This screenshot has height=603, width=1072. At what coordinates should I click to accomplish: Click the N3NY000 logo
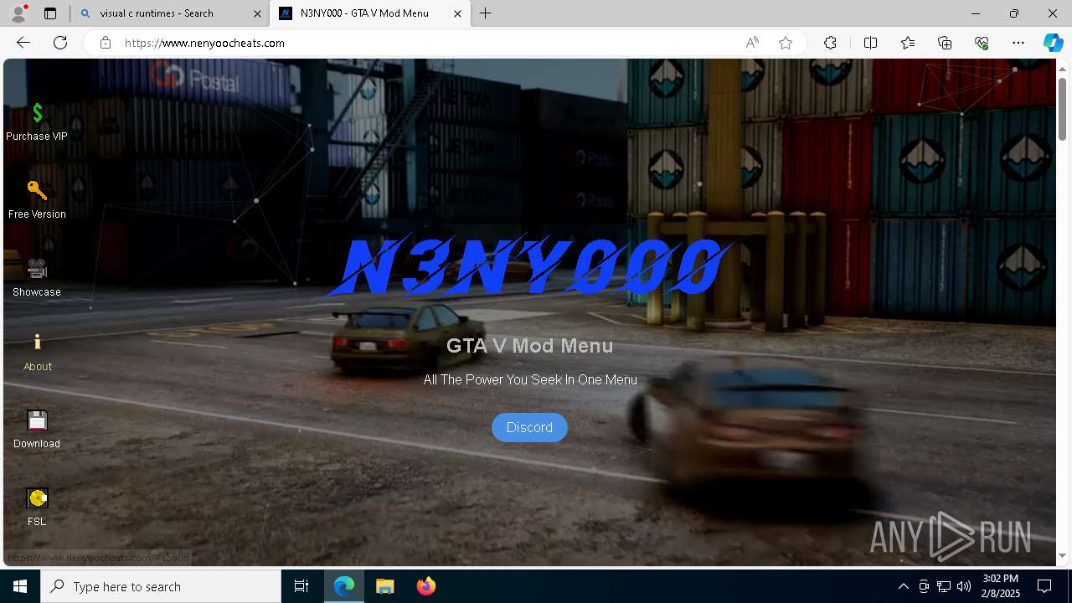click(x=530, y=266)
